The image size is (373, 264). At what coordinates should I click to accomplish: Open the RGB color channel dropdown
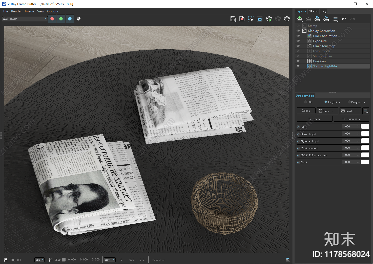(x=25, y=19)
